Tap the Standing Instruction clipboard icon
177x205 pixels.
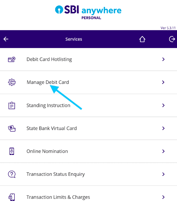click(12, 105)
